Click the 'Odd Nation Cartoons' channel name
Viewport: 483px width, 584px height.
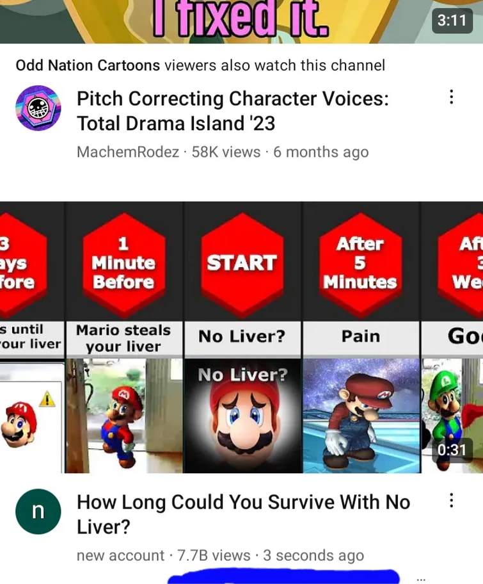click(88, 65)
